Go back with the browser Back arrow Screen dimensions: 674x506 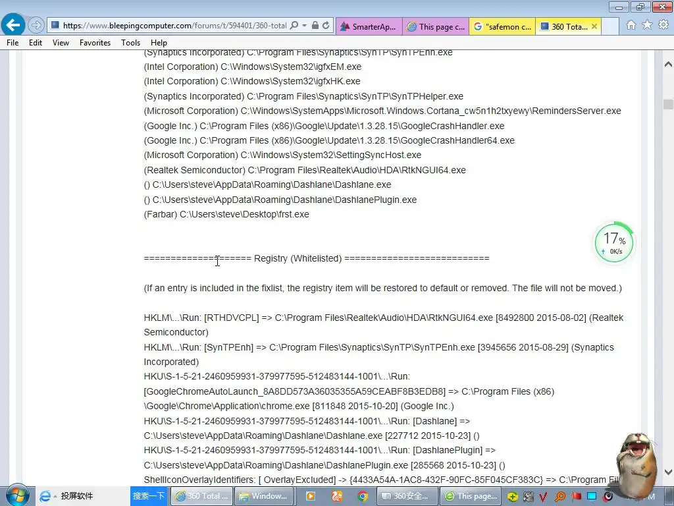point(13,24)
